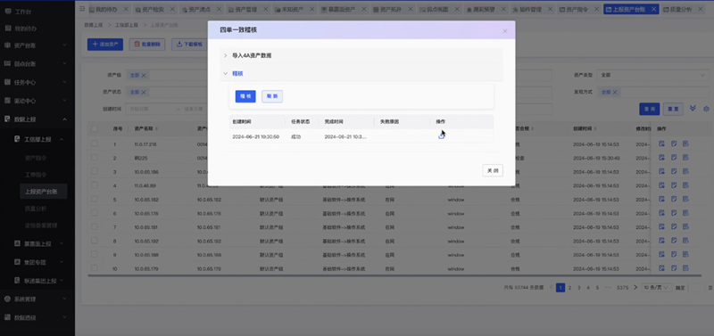Click the 刷新 button in the dialog
714x336 pixels.
click(272, 96)
